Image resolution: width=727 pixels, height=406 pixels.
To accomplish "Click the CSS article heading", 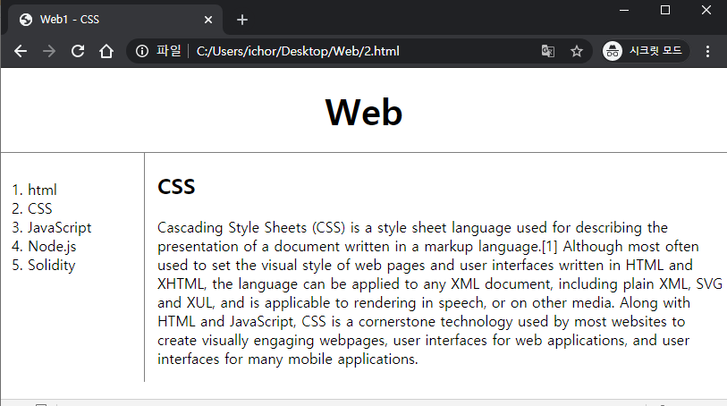I will coord(176,187).
